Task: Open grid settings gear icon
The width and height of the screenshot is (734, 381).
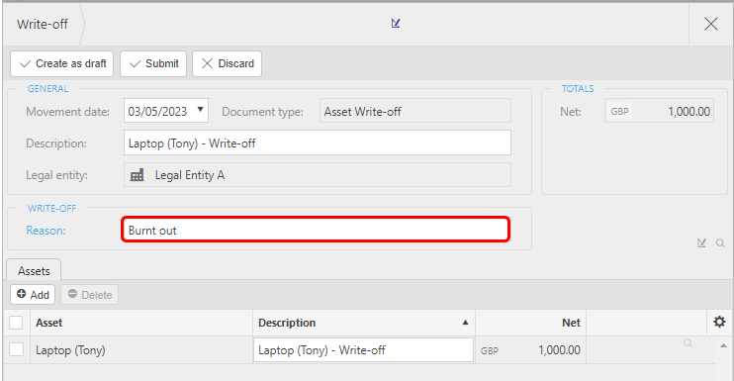Action: pyautogui.click(x=719, y=322)
